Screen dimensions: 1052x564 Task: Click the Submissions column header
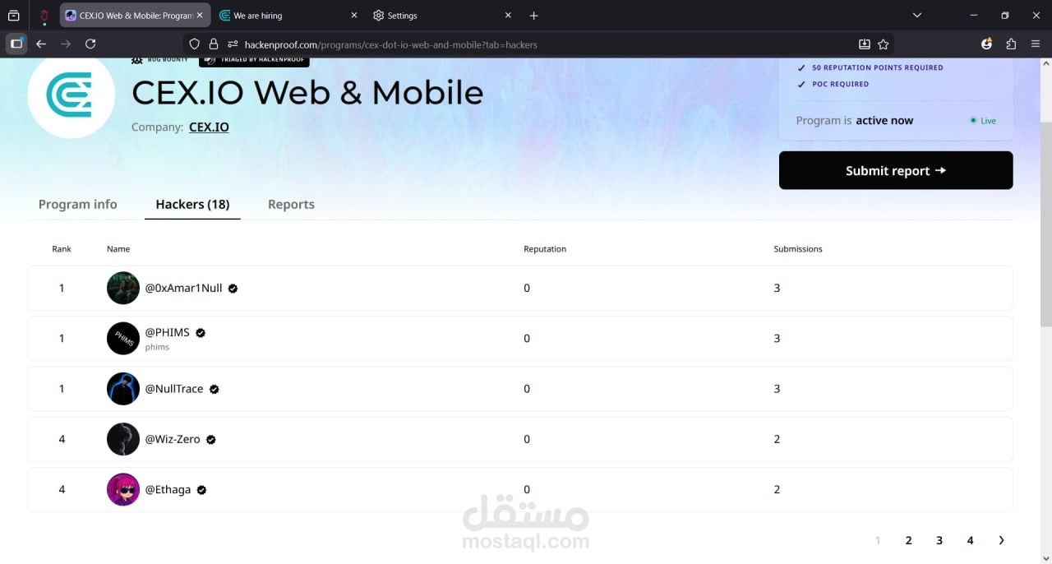pos(798,248)
